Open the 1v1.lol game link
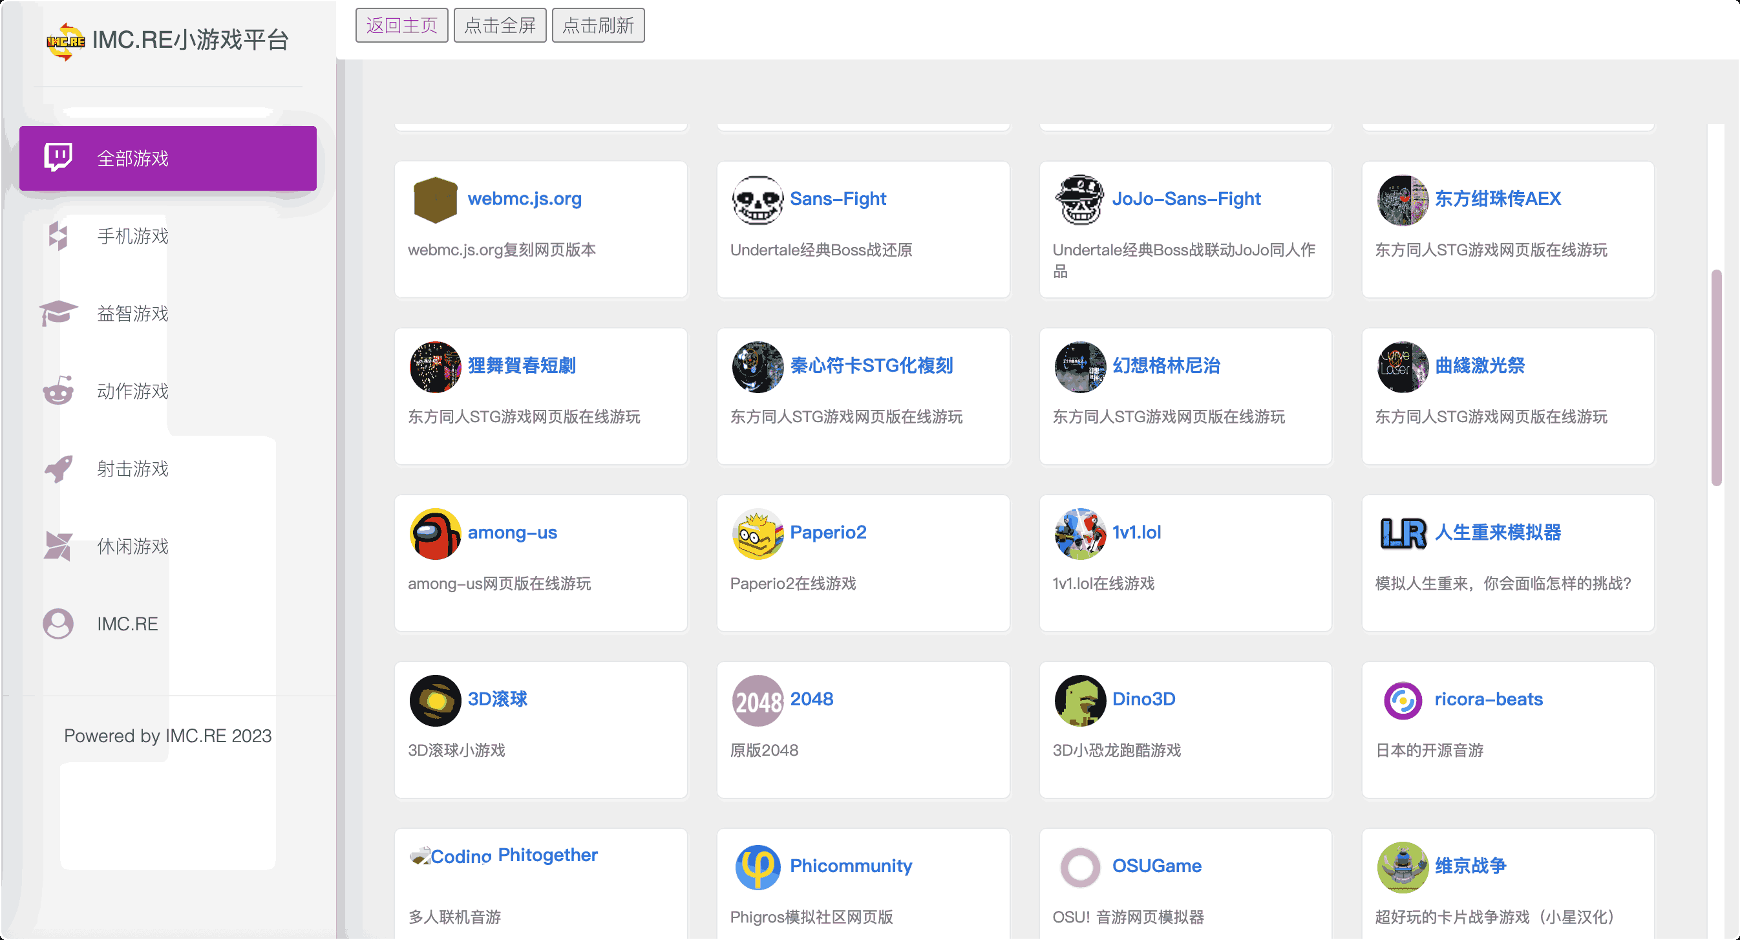This screenshot has width=1740, height=940. pyautogui.click(x=1136, y=533)
